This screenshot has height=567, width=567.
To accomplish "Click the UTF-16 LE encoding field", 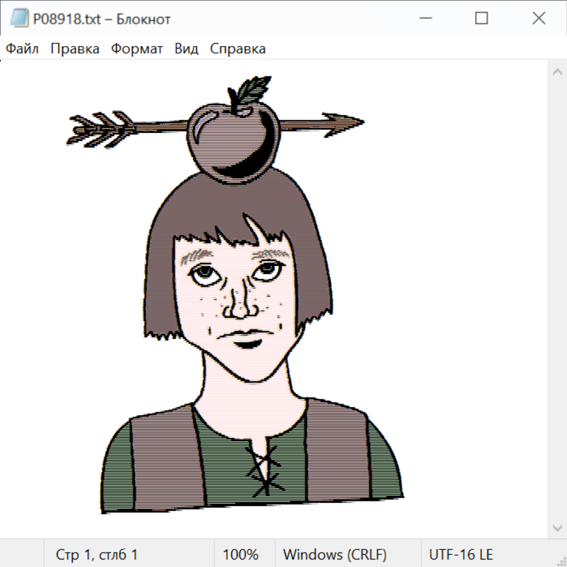I will click(461, 554).
